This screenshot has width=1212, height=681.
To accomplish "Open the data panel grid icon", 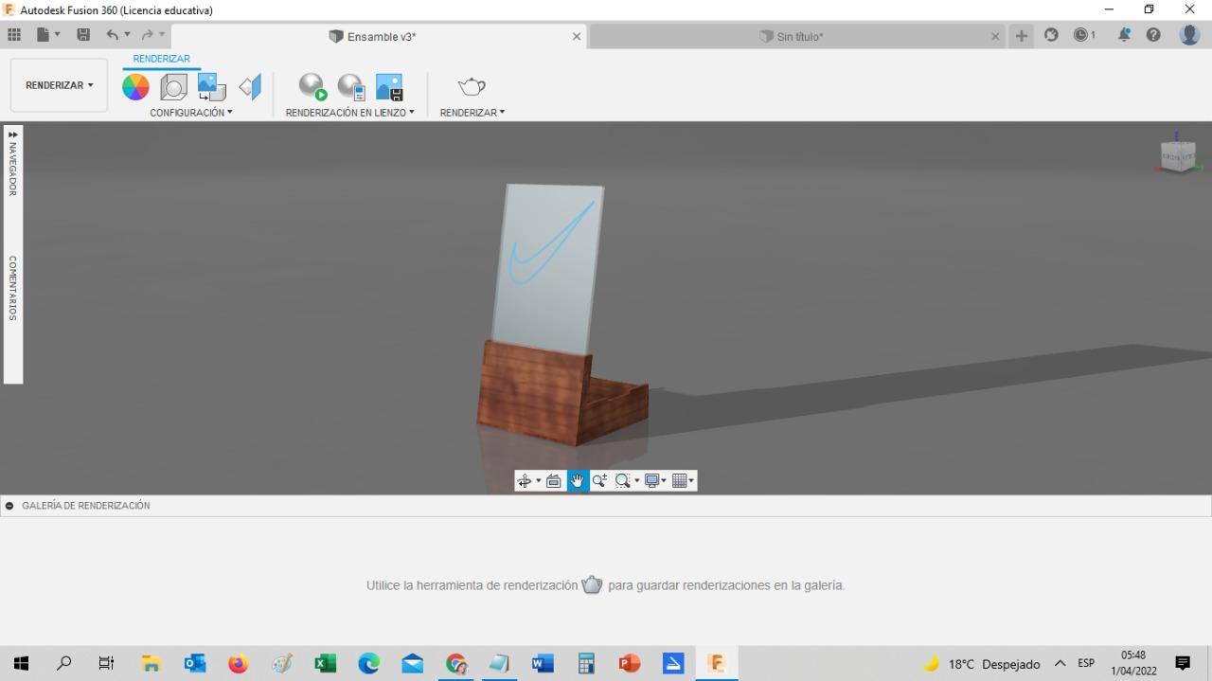I will pyautogui.click(x=14, y=35).
